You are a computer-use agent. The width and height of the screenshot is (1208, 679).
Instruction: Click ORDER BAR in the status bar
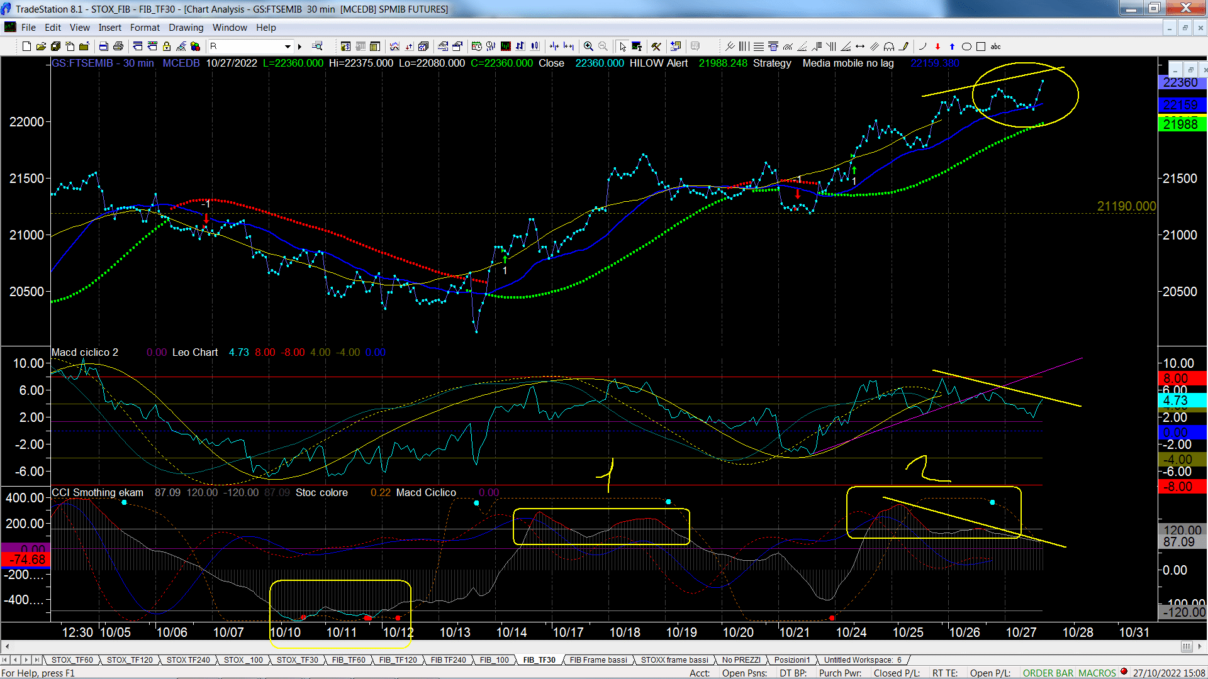coord(1048,673)
